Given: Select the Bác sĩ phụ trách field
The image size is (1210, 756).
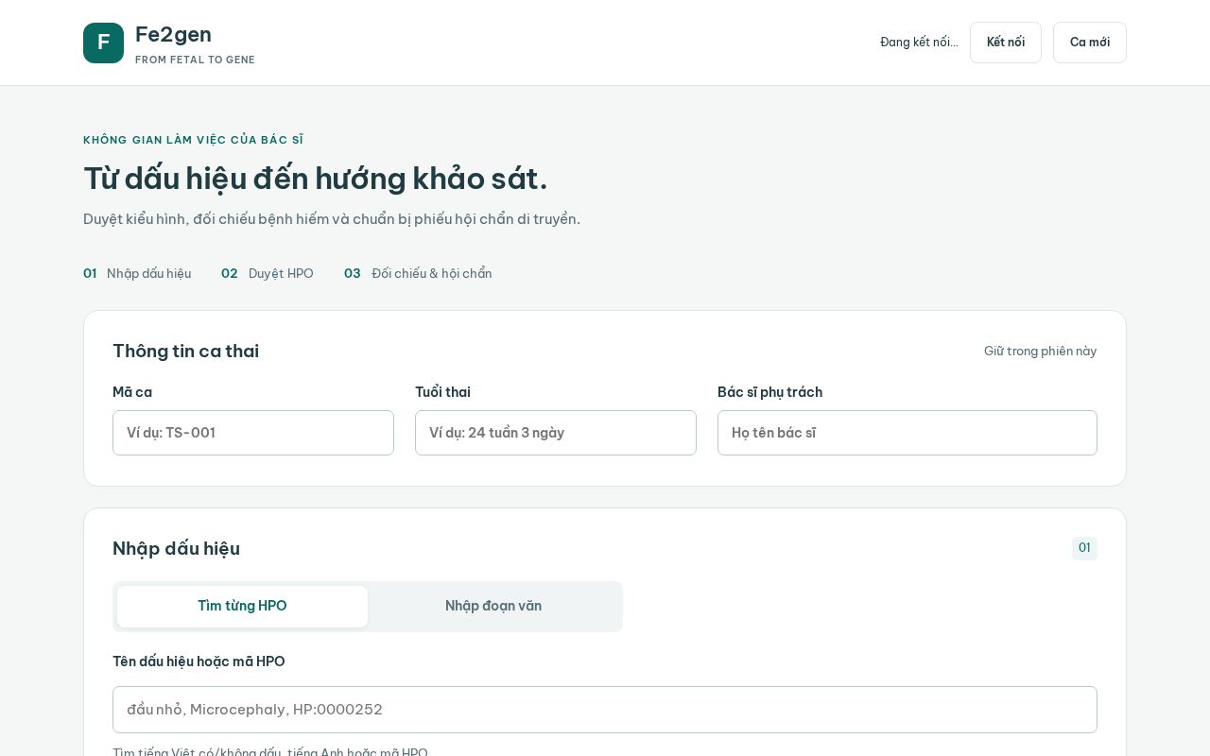Looking at the screenshot, I should click(x=907, y=433).
